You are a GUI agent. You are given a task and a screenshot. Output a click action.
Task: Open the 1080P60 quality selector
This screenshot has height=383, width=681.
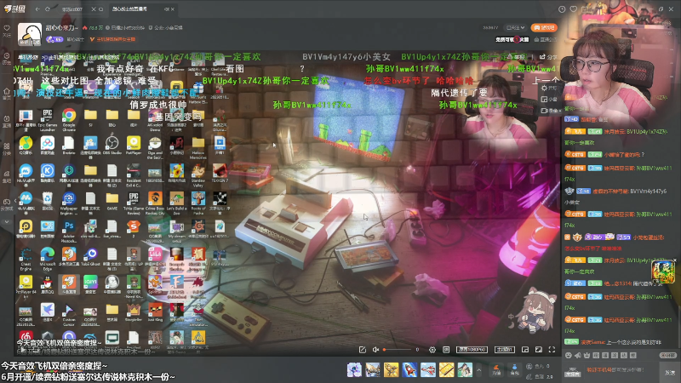click(x=472, y=350)
